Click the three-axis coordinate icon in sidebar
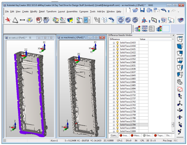This screenshot has width=187, height=145. point(180,104)
